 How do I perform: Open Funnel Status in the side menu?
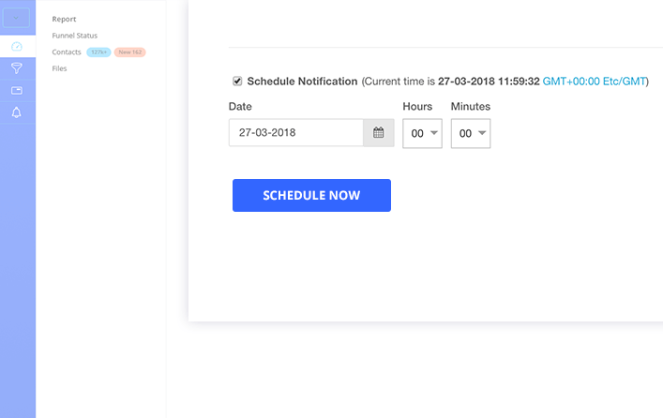click(75, 36)
